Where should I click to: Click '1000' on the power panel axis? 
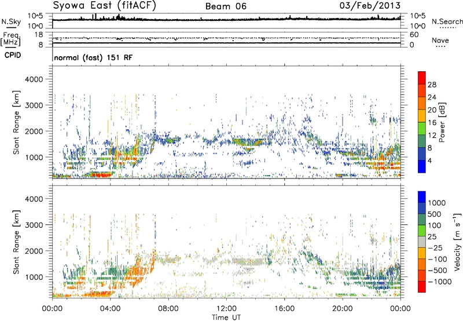[34, 157]
